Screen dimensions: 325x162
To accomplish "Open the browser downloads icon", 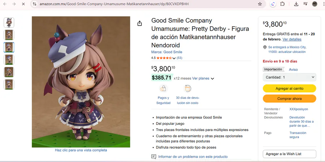I will [296, 4].
